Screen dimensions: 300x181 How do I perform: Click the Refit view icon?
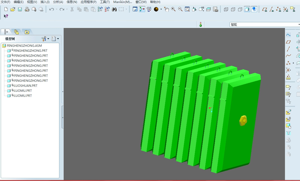click(187, 9)
